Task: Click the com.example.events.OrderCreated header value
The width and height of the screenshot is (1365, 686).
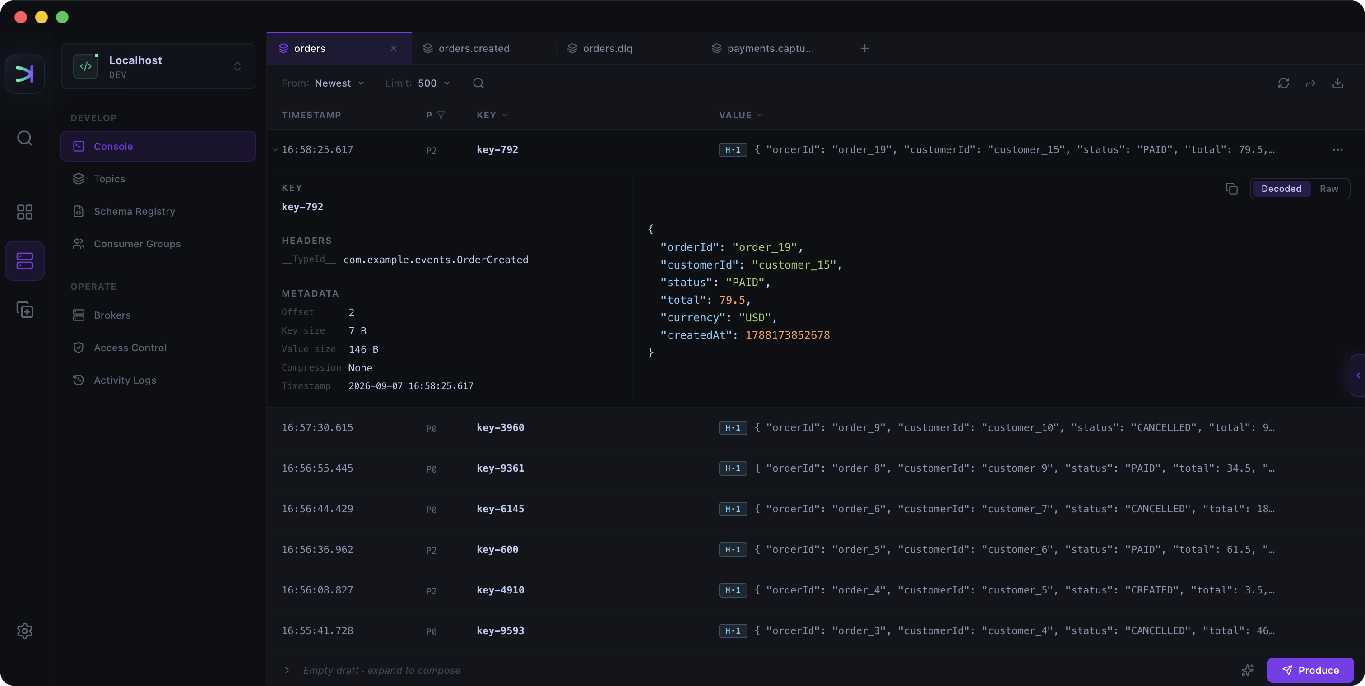Action: 436,260
